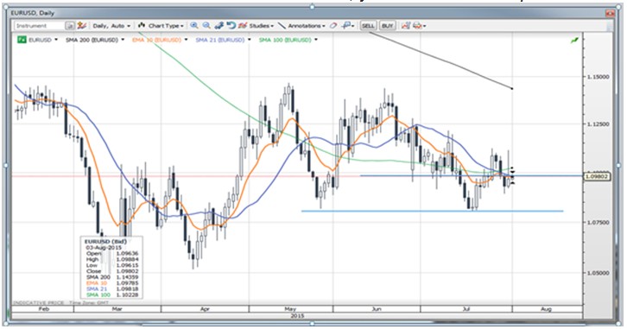627x329 pixels.
Task: Click the chart export icon after BUY
Action: click(x=406, y=26)
